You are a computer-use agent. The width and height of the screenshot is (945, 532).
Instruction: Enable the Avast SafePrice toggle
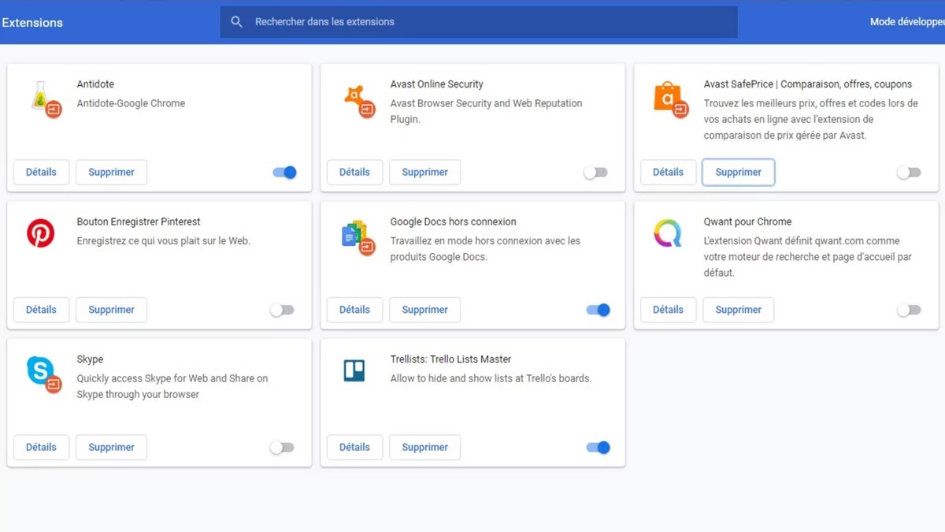point(909,173)
